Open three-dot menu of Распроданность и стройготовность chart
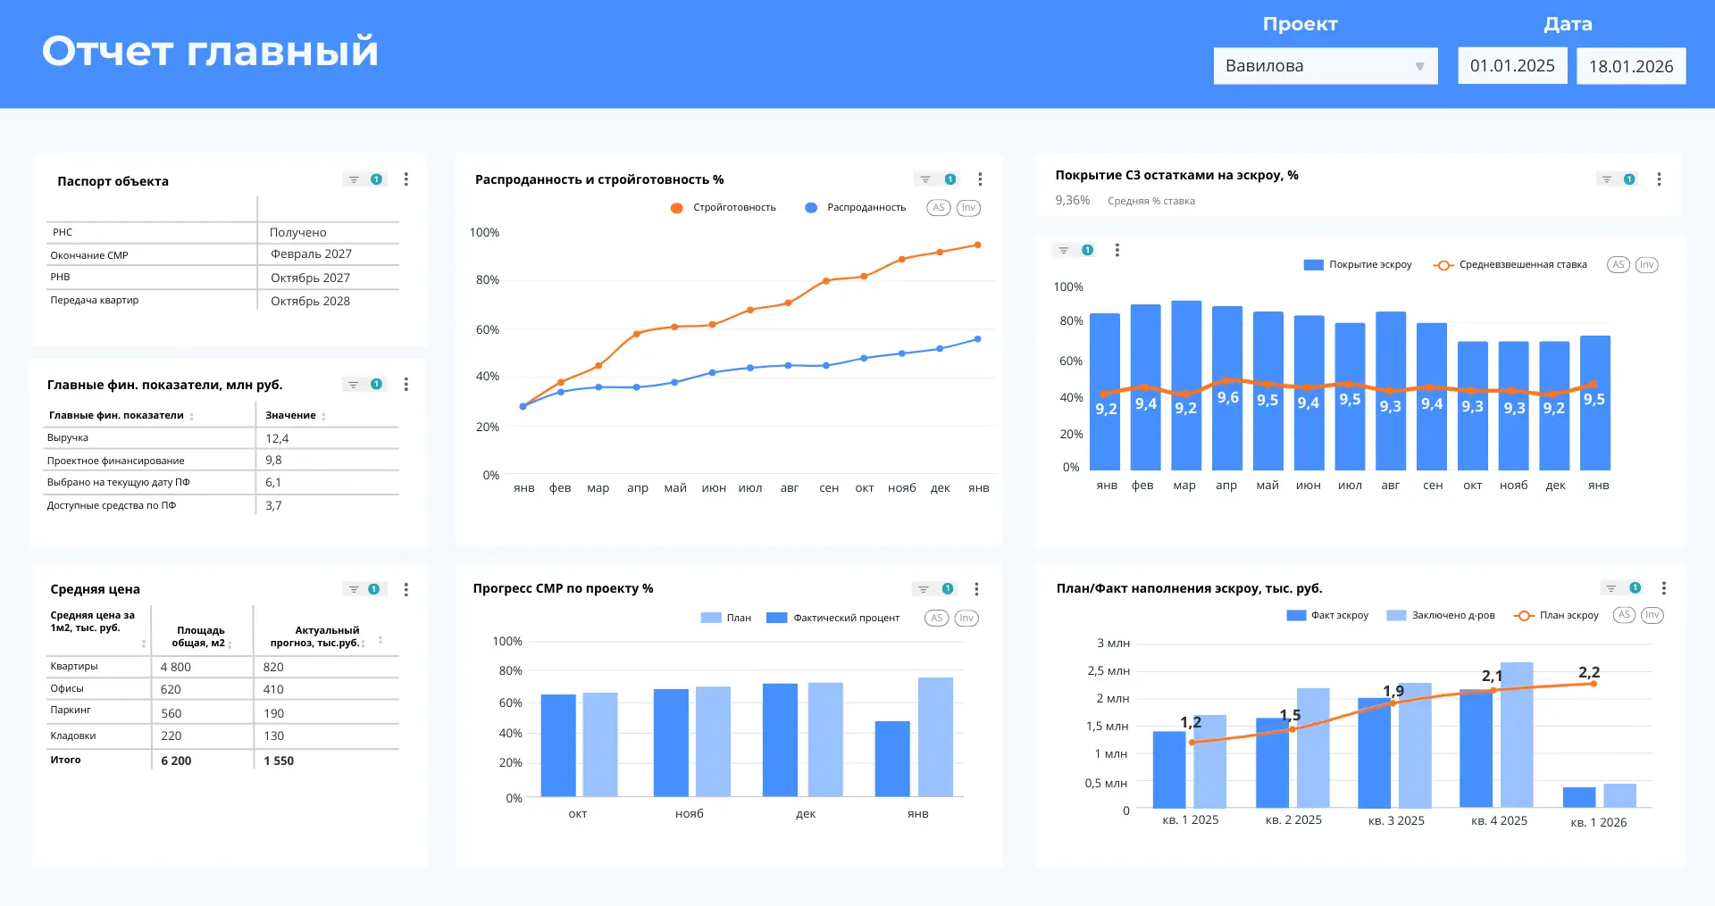 [x=980, y=179]
